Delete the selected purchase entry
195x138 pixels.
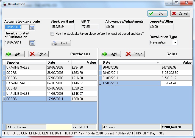[38, 54]
